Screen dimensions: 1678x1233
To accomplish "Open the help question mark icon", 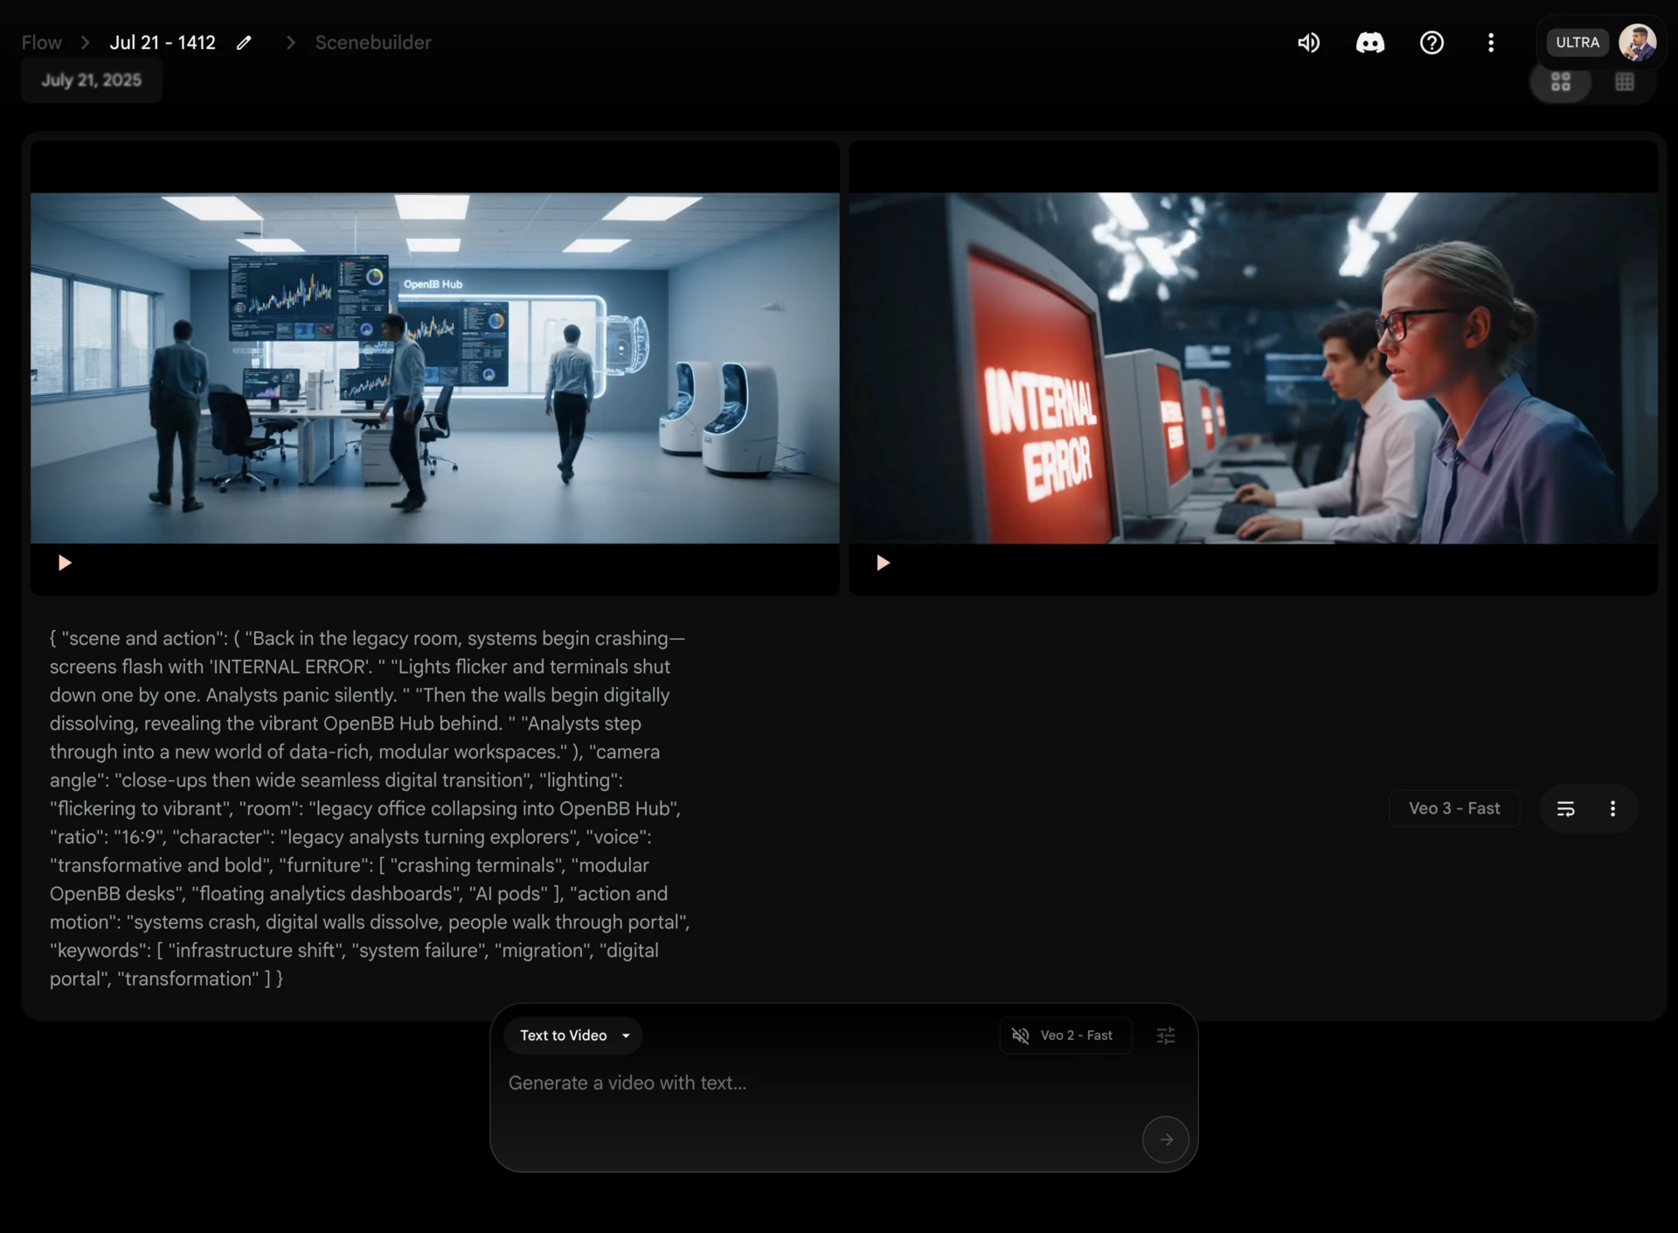I will coord(1432,43).
